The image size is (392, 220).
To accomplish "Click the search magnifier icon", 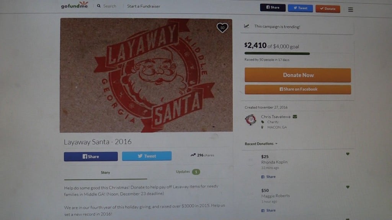I will [99, 6].
